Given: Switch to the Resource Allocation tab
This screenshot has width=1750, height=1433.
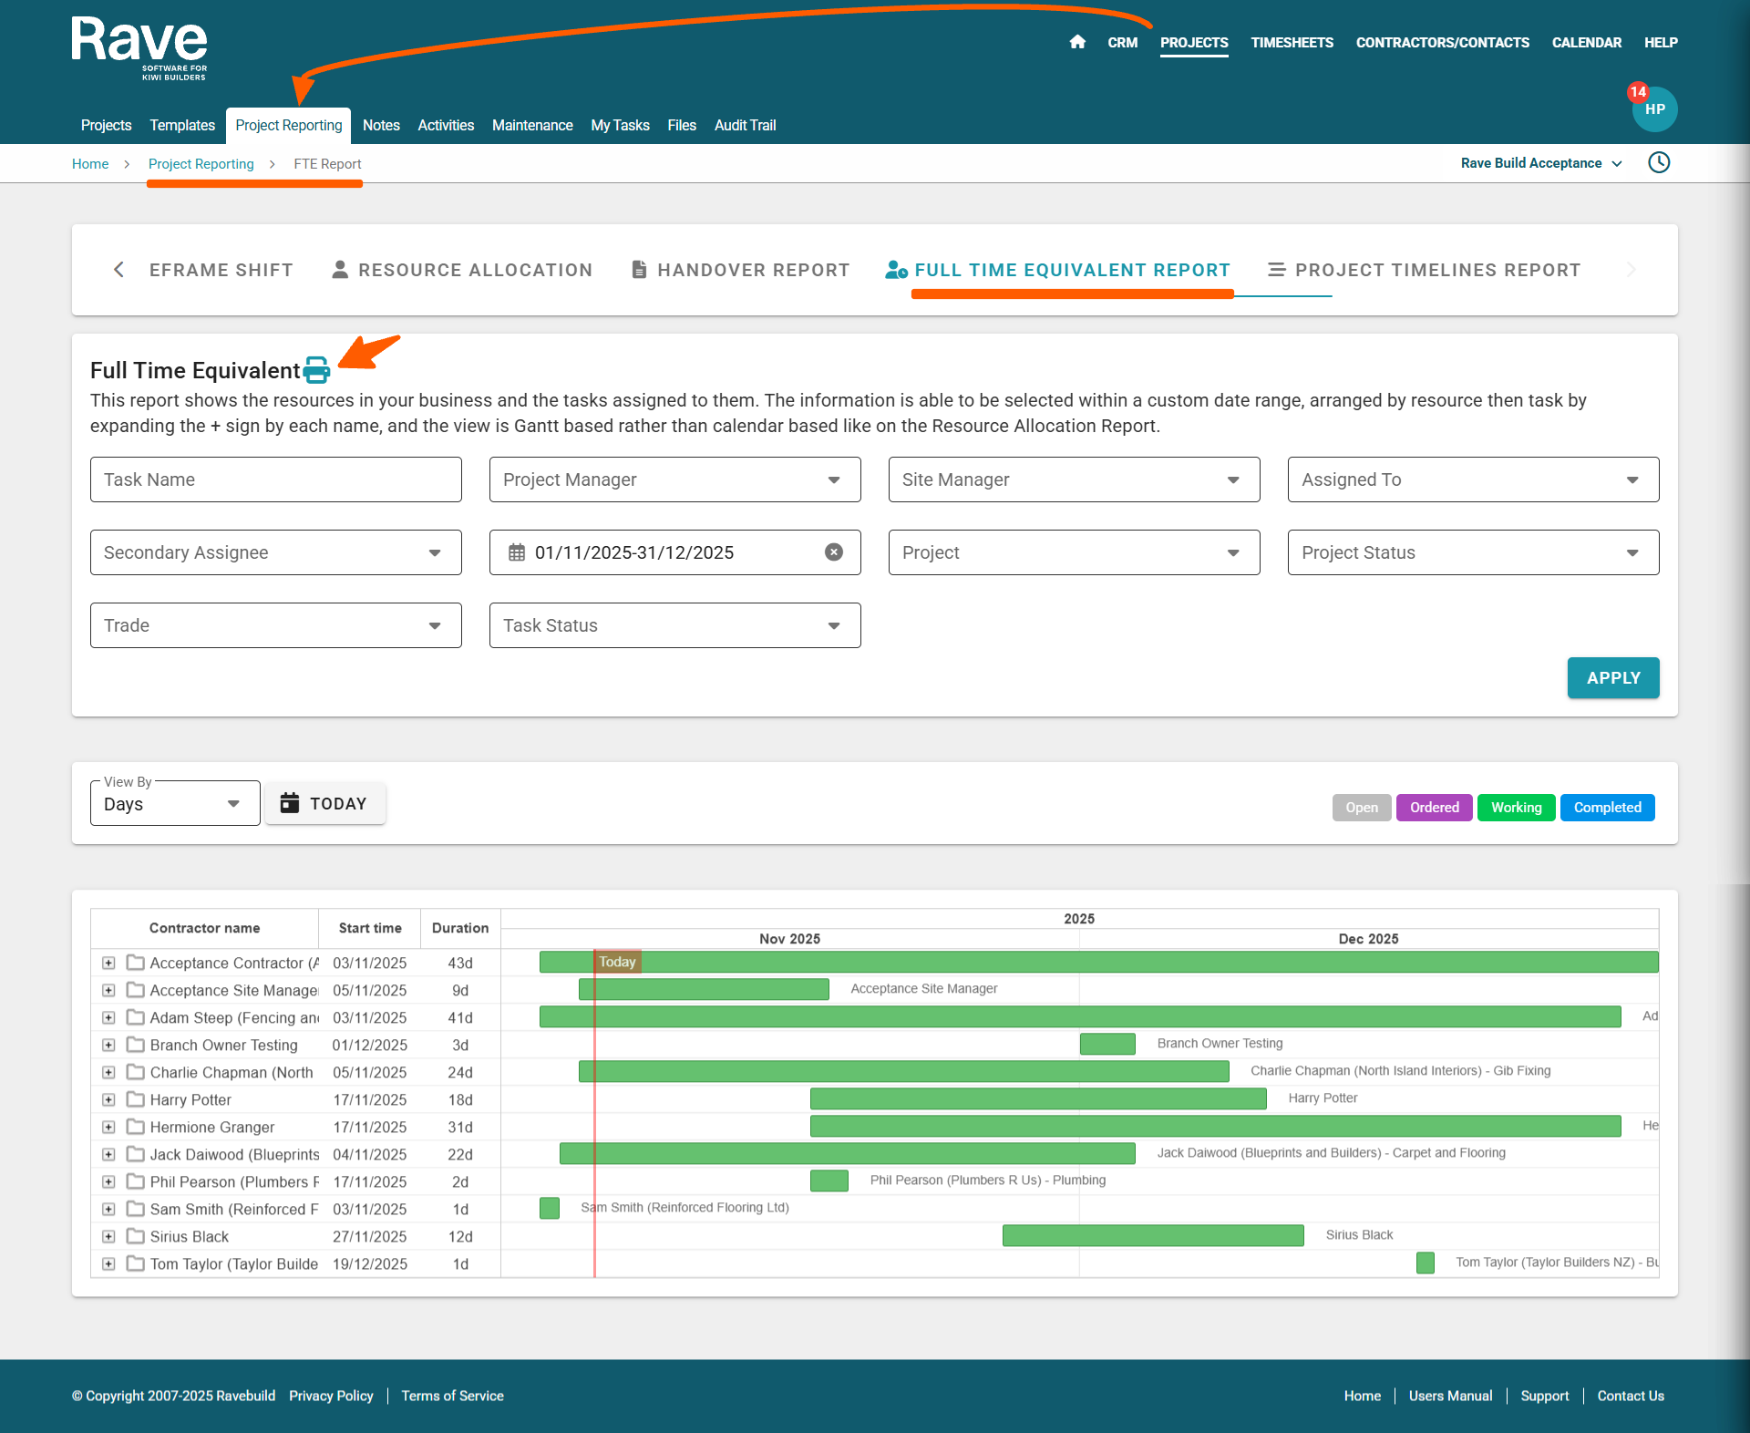Looking at the screenshot, I should pyautogui.click(x=462, y=270).
